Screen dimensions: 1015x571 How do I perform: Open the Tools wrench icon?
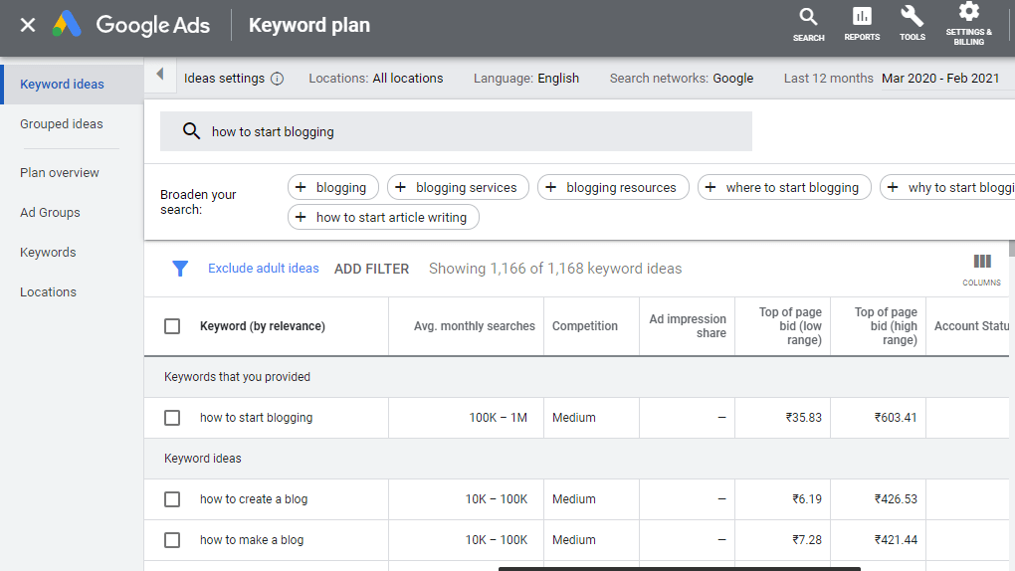pos(913,25)
